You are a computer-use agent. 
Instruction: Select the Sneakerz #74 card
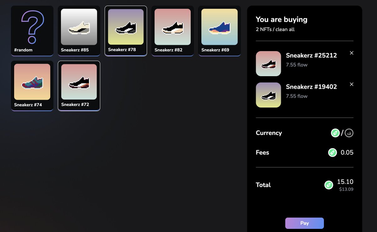coord(32,86)
